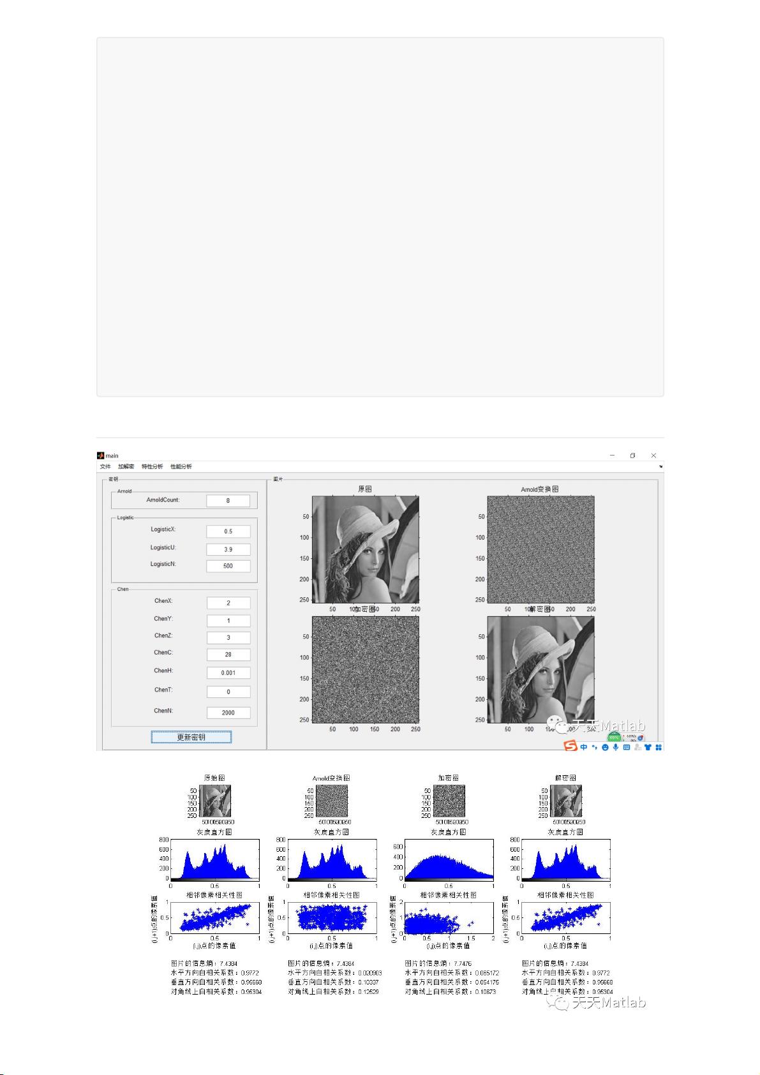Click the ChenH input field showing 0.001
The image size is (760, 1075).
228,672
